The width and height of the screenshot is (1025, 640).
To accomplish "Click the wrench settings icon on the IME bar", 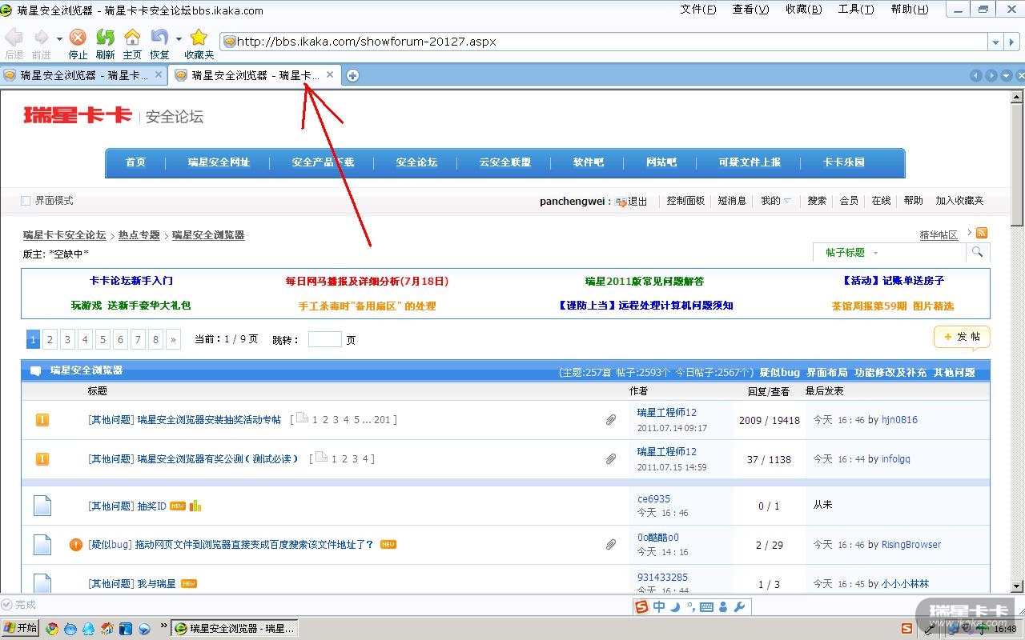I will coord(739,607).
